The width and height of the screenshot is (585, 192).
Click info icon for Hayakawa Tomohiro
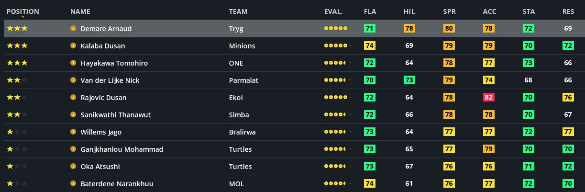[73, 63]
